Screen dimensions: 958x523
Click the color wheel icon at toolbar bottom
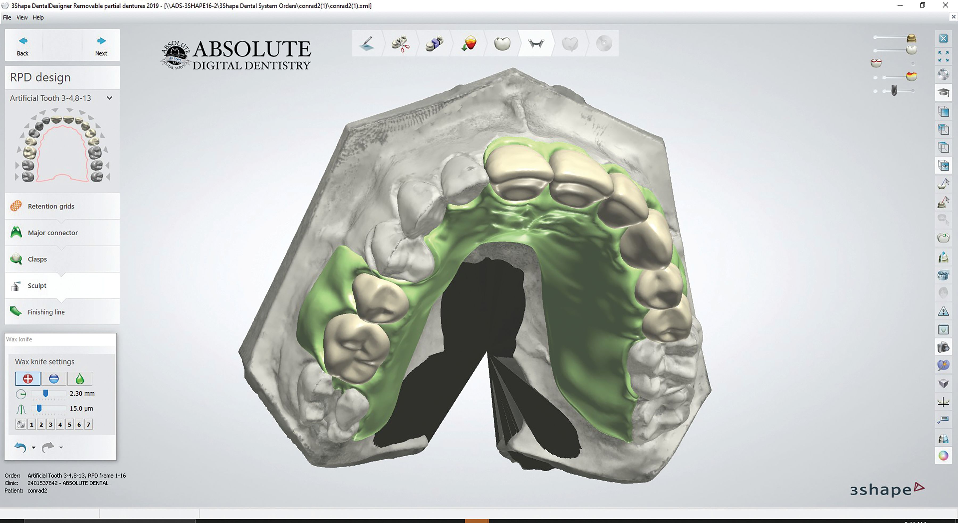[x=943, y=456]
